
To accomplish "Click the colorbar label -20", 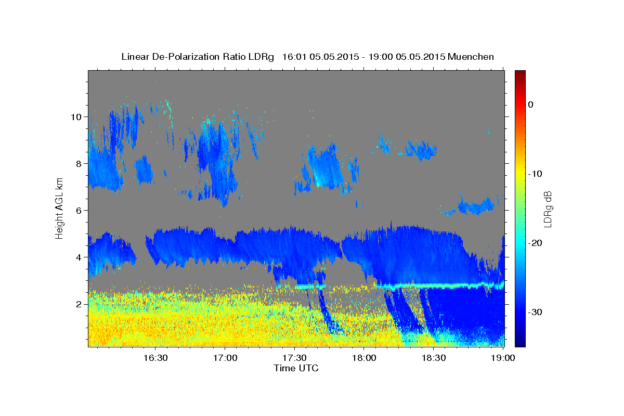I will [536, 243].
